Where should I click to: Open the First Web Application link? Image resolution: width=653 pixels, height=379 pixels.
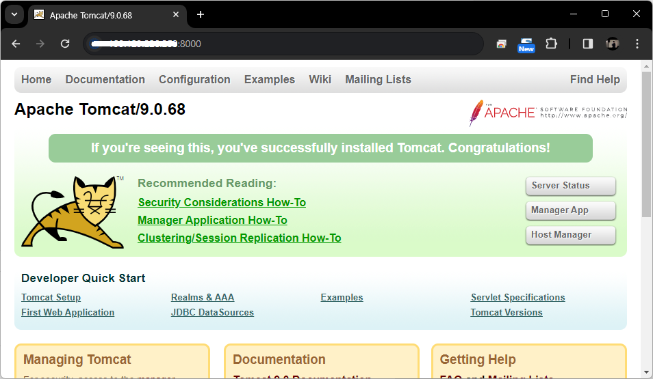tap(68, 313)
